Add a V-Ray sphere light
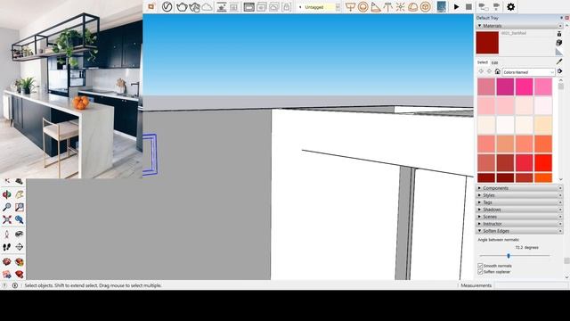The image size is (570, 321). pyautogui.click(x=362, y=7)
